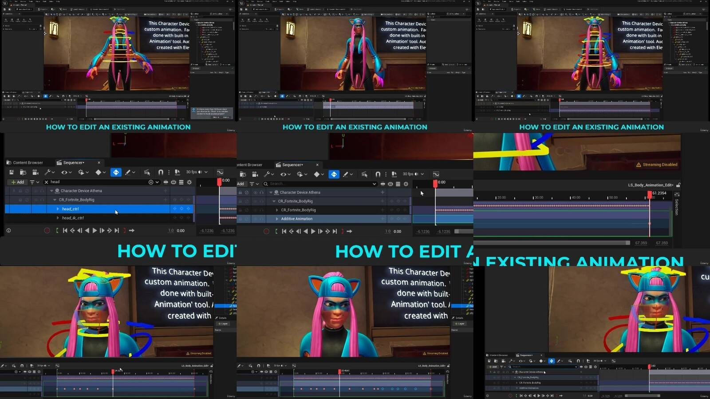Screen dimensions: 710x399
Task: Click save icon in the head-filtered sequencer toolbar
Action: pyautogui.click(x=11, y=172)
